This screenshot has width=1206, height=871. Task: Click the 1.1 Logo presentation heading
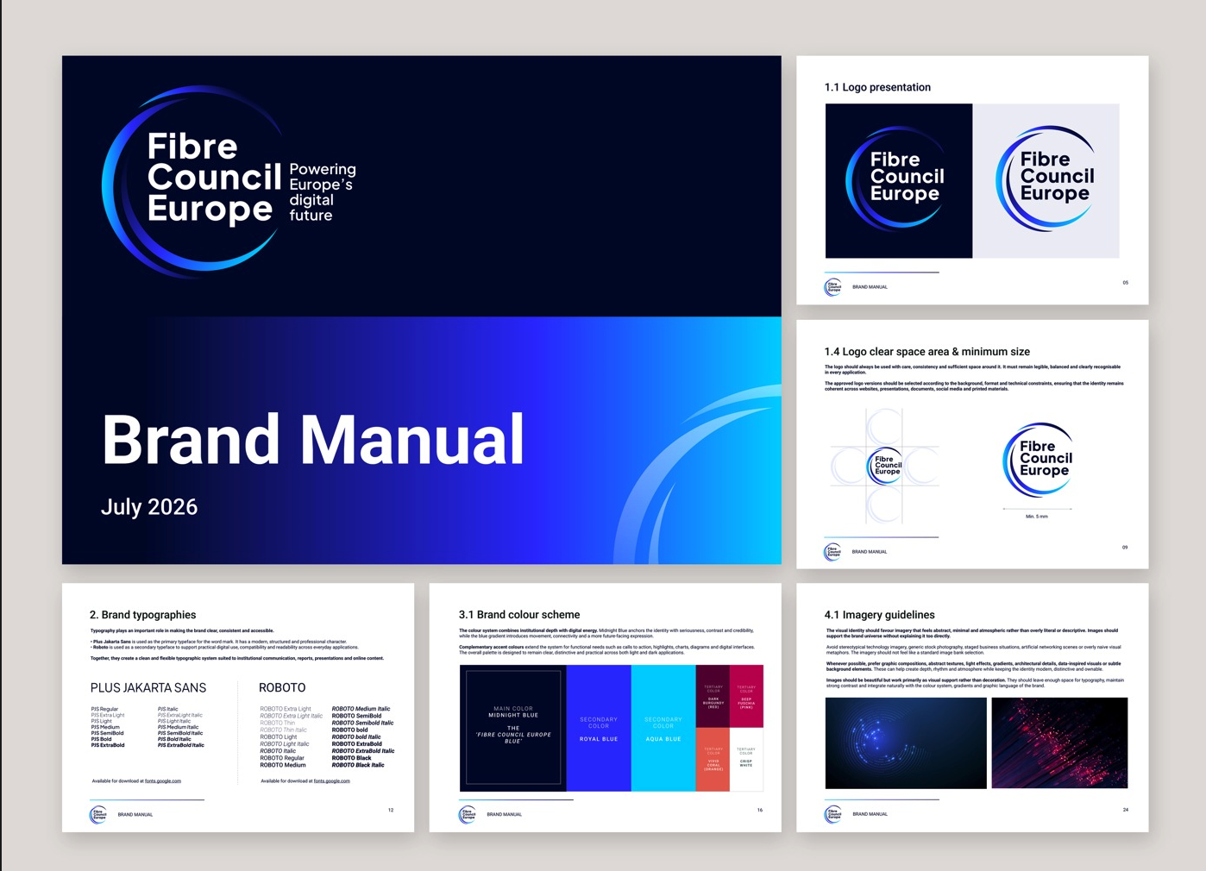coord(877,87)
